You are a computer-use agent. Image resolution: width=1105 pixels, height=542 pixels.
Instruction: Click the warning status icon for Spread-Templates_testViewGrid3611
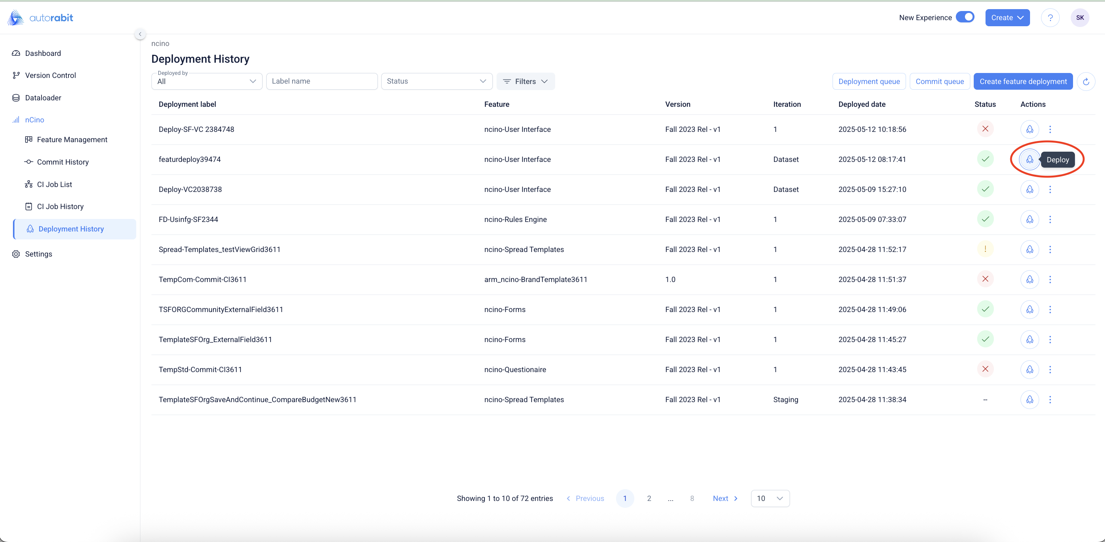click(x=985, y=249)
